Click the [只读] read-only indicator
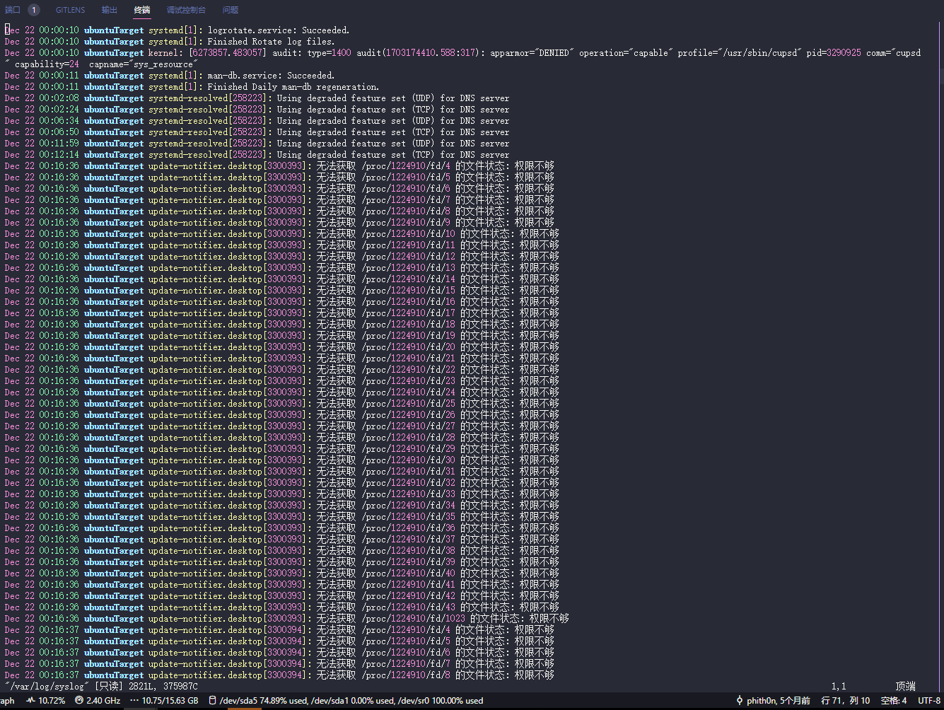Viewport: 944px width, 710px height. click(109, 686)
